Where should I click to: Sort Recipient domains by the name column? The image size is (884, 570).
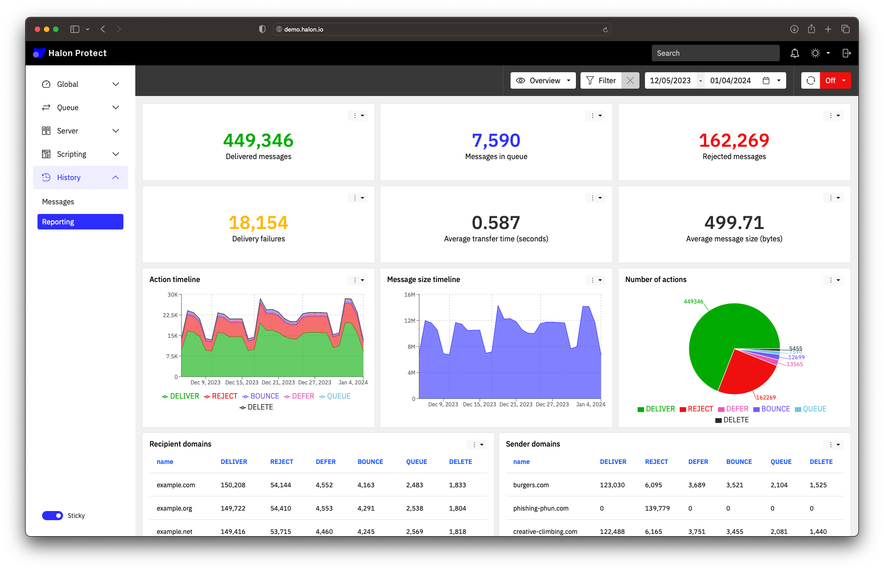click(165, 462)
